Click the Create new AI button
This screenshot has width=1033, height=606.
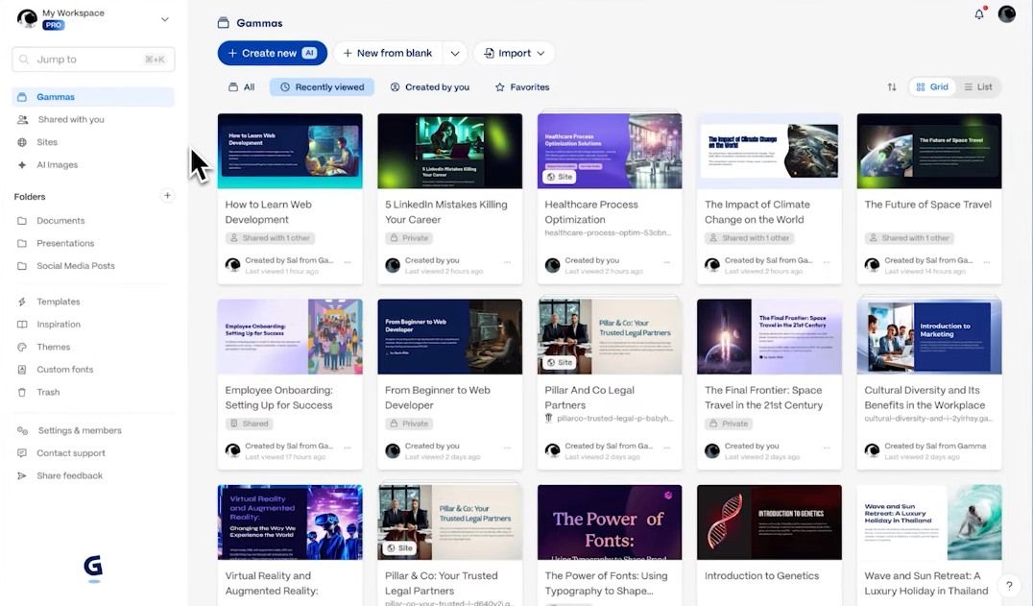pyautogui.click(x=272, y=54)
